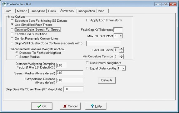
Task: Click the Fault Gap XY Tolerance field
Action: point(118,30)
